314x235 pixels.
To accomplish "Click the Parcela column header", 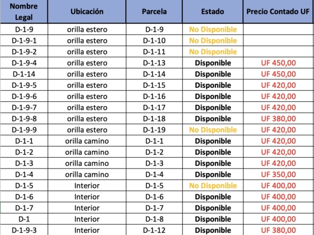I will click(x=154, y=12).
